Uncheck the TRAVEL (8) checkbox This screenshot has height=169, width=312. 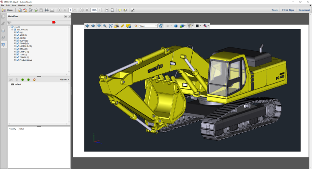(x=18, y=57)
